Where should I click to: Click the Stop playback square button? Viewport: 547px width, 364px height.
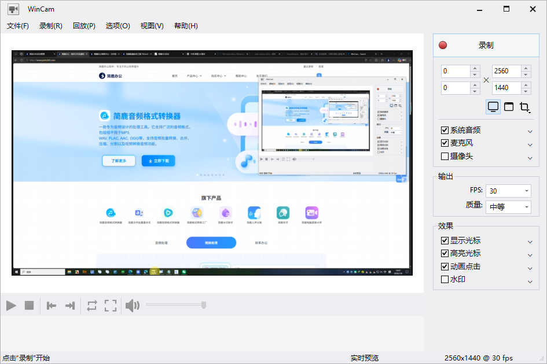[x=30, y=306]
